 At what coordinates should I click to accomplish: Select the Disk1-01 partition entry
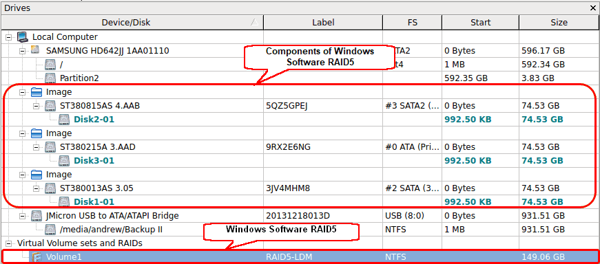tap(94, 202)
